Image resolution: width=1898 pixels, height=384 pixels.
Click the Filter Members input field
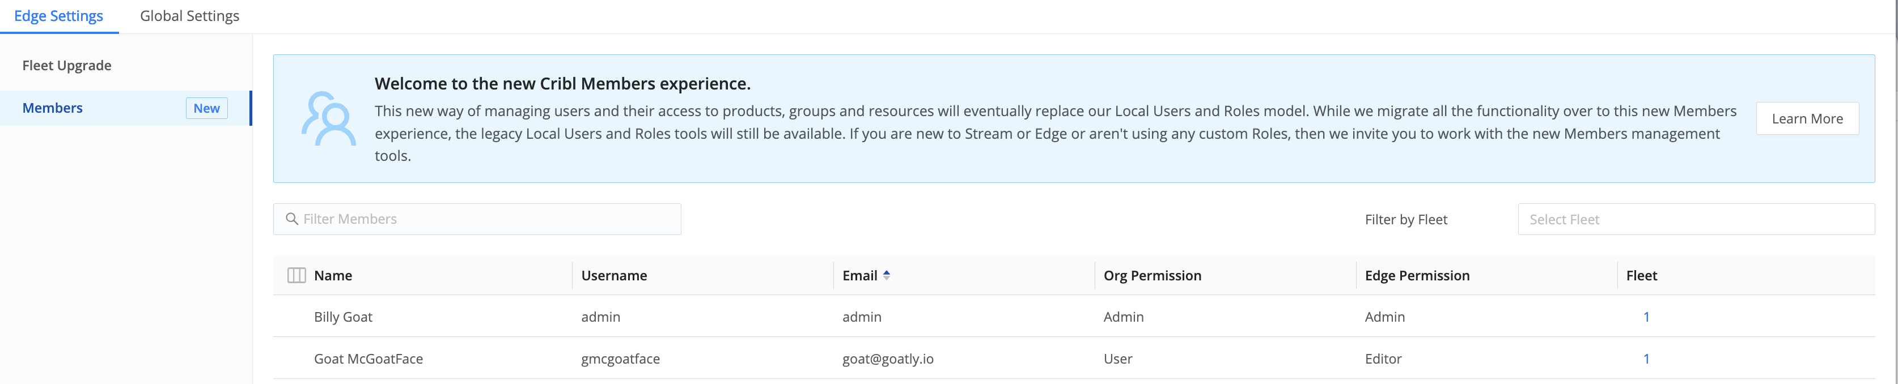477,219
